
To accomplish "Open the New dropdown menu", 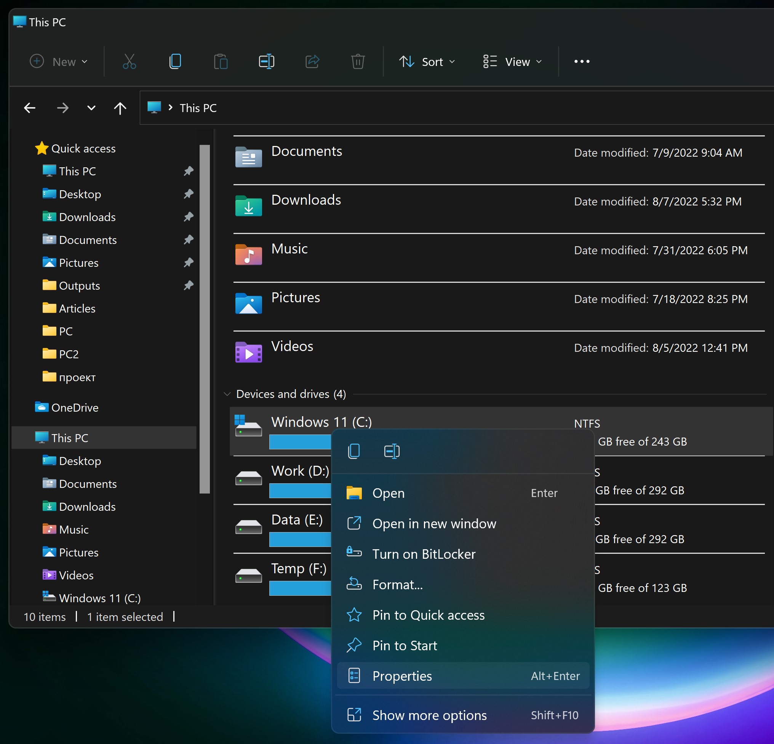I will [x=59, y=62].
